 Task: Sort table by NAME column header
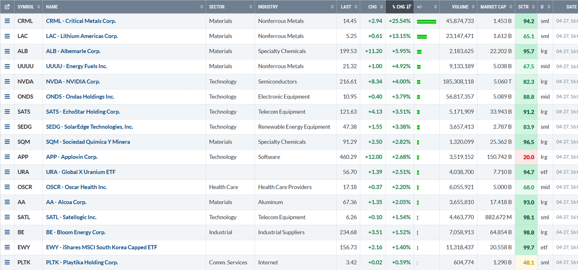(124, 7)
